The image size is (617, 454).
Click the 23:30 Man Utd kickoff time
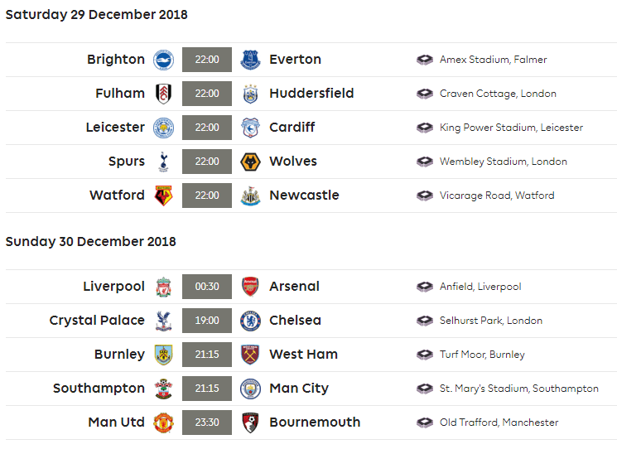[x=207, y=423]
